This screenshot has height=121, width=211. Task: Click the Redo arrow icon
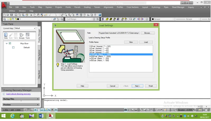(56, 15)
